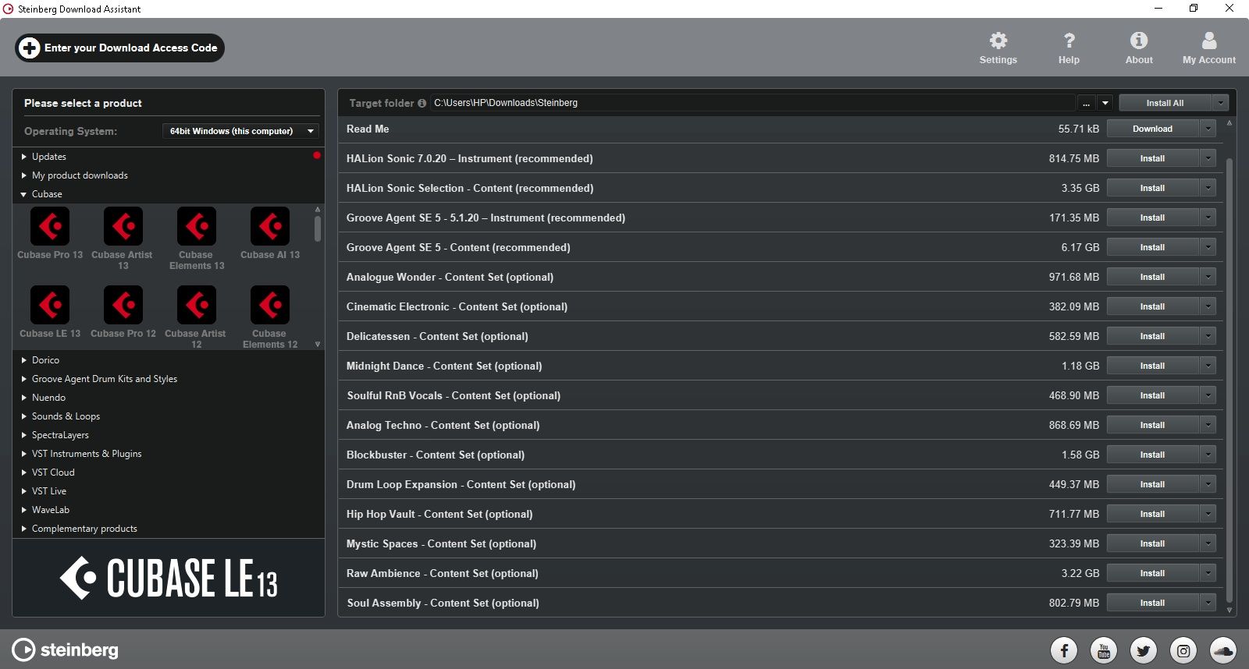This screenshot has width=1249, height=669.
Task: Install Hip Hop Vault Content Set
Action: pos(1152,514)
